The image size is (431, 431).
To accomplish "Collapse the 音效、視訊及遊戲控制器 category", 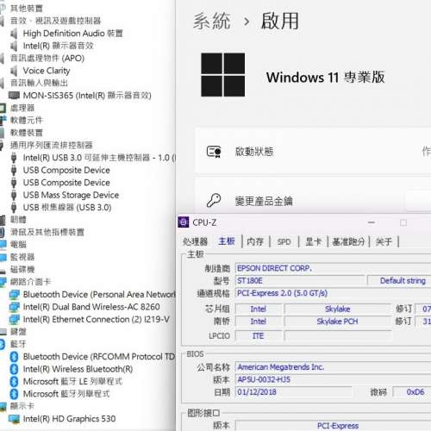I will 55,21.
